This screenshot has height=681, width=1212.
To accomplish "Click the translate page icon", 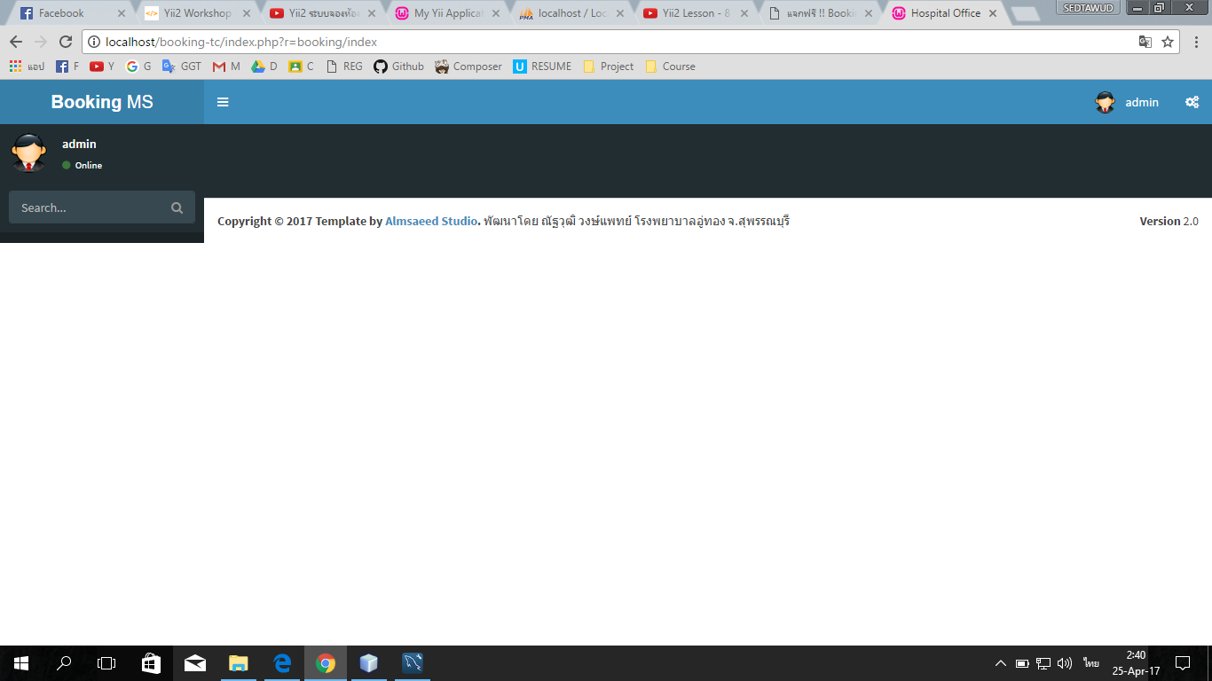I will [1145, 42].
